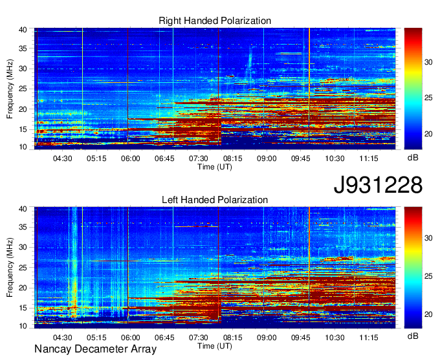This screenshot has width=440, height=357.
Task: Click the "20" dB value on Right Handed color bar
Action: pyautogui.click(x=428, y=134)
